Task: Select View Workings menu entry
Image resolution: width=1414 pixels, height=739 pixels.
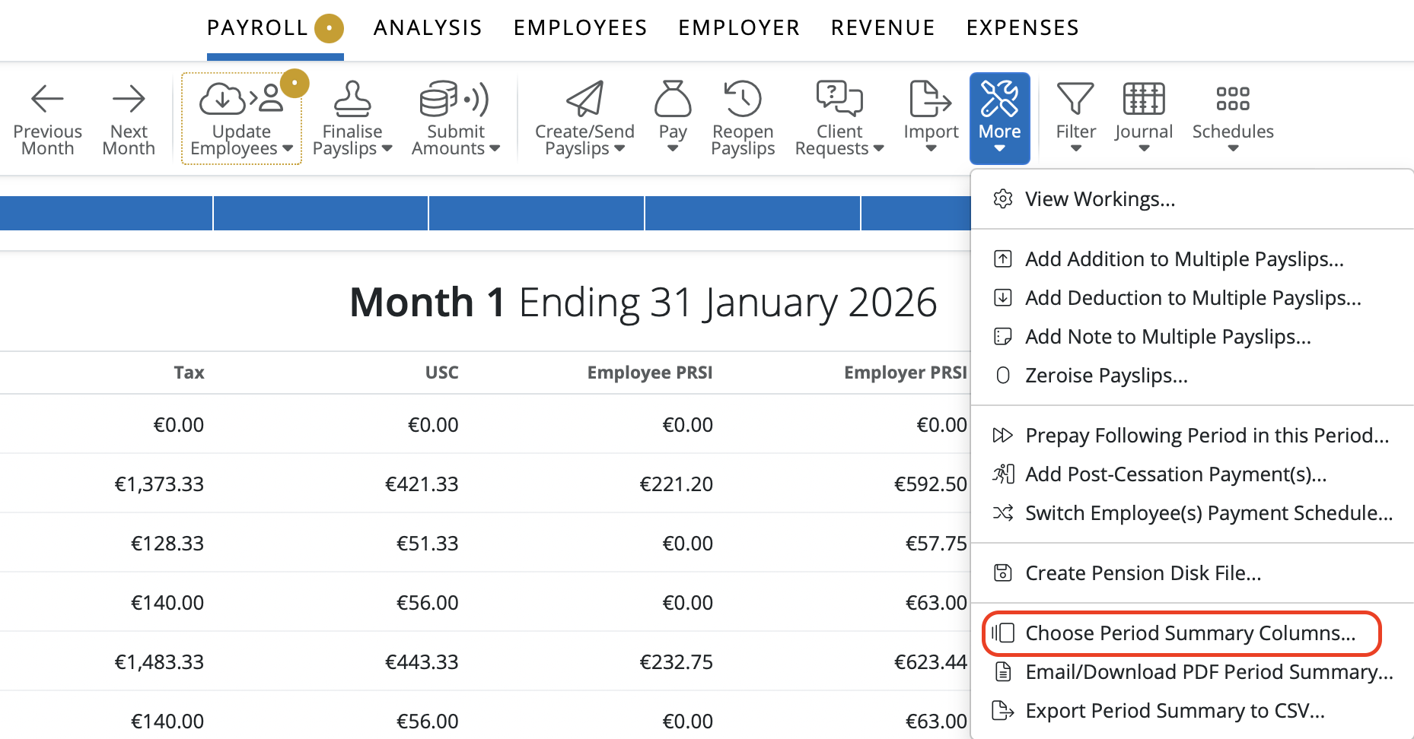Action: pos(1100,199)
